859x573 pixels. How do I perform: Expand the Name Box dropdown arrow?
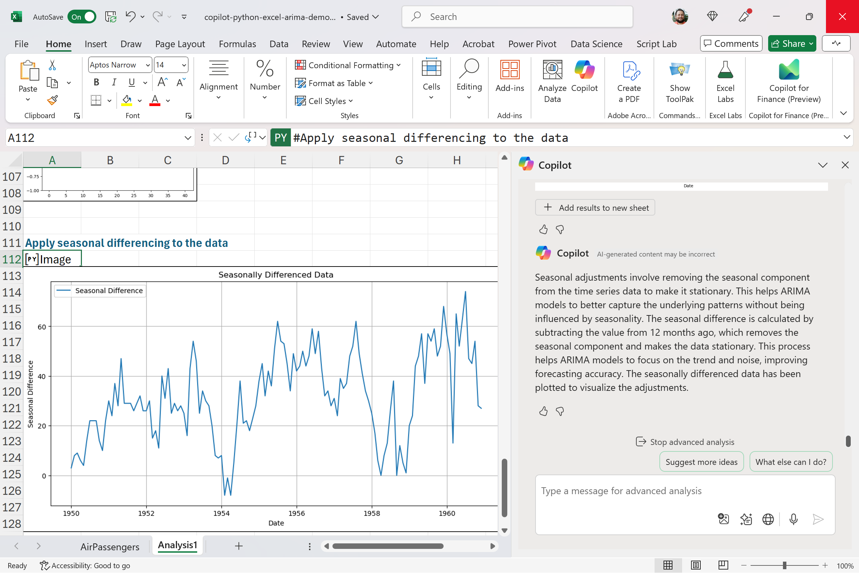click(188, 138)
